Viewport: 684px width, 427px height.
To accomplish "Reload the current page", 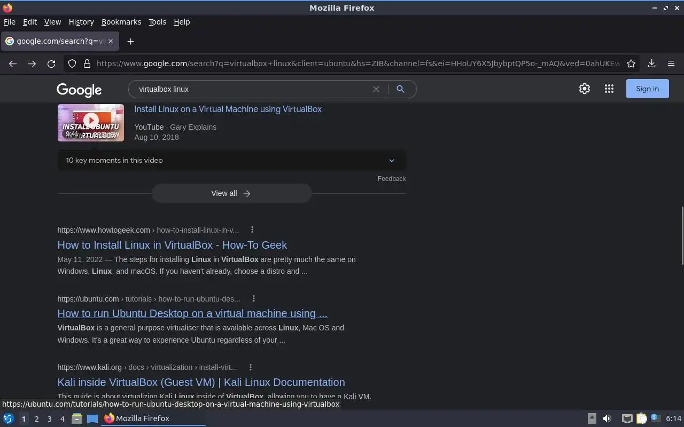I will click(51, 64).
